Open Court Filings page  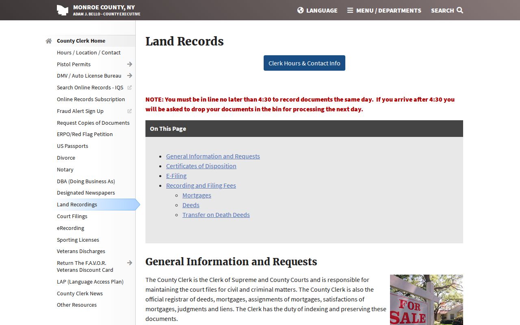coord(72,216)
